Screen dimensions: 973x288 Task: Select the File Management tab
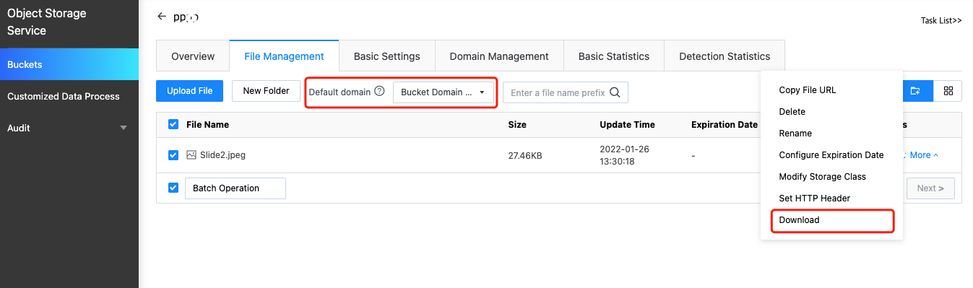click(284, 56)
